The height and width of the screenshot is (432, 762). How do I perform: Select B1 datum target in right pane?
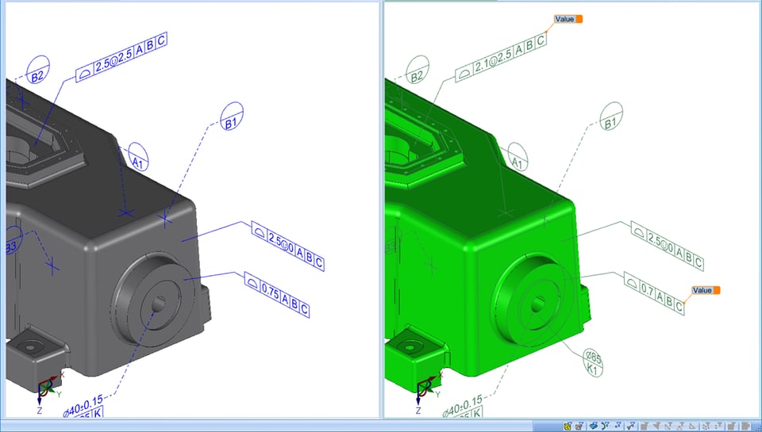click(611, 117)
